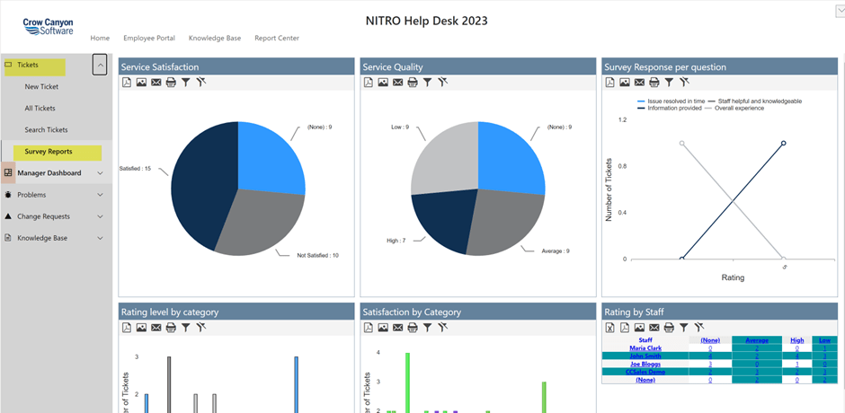Open Survey Reports in sidebar
Viewport: 845px width, 413px height.
pyautogui.click(x=49, y=152)
